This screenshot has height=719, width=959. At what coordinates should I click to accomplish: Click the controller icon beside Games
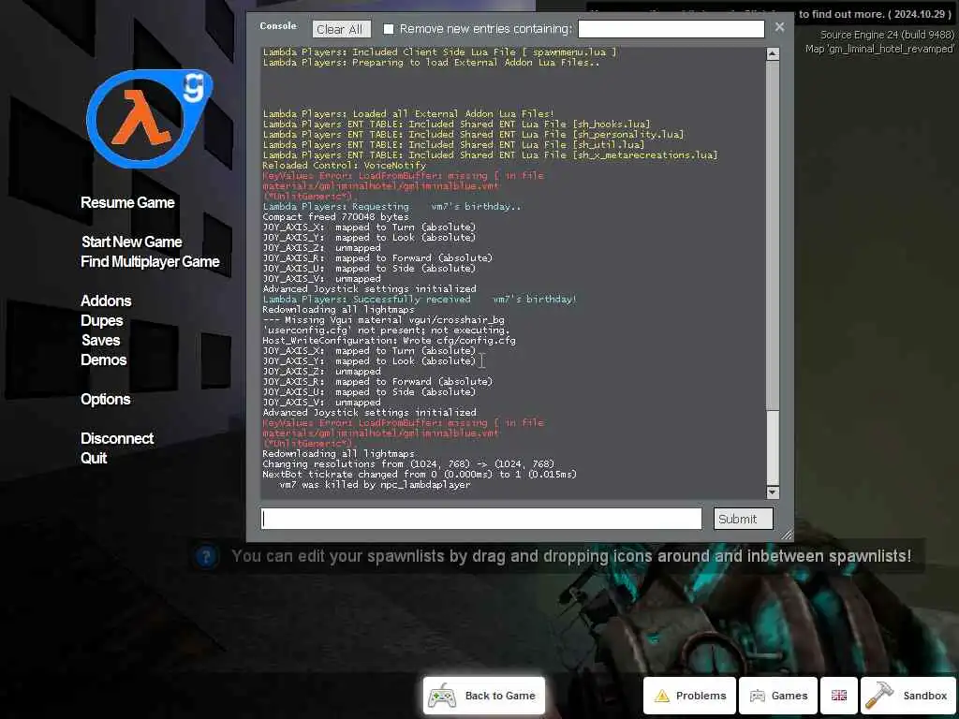tap(757, 696)
